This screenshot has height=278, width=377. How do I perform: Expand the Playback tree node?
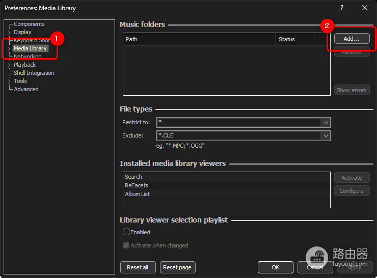(x=9, y=65)
